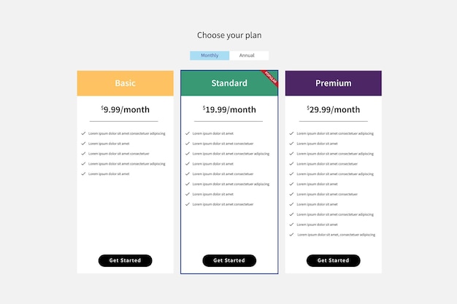Click last checkmark icon in Basic plan
This screenshot has height=304, width=457.
click(84, 174)
